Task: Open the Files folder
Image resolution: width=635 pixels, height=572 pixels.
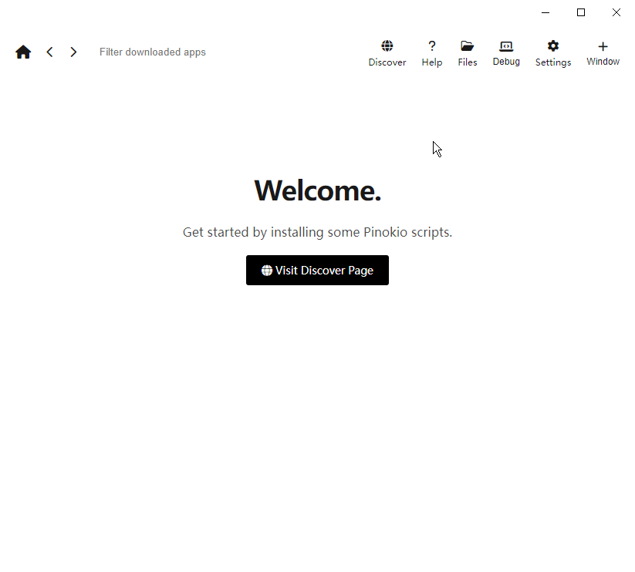Action: tap(468, 53)
